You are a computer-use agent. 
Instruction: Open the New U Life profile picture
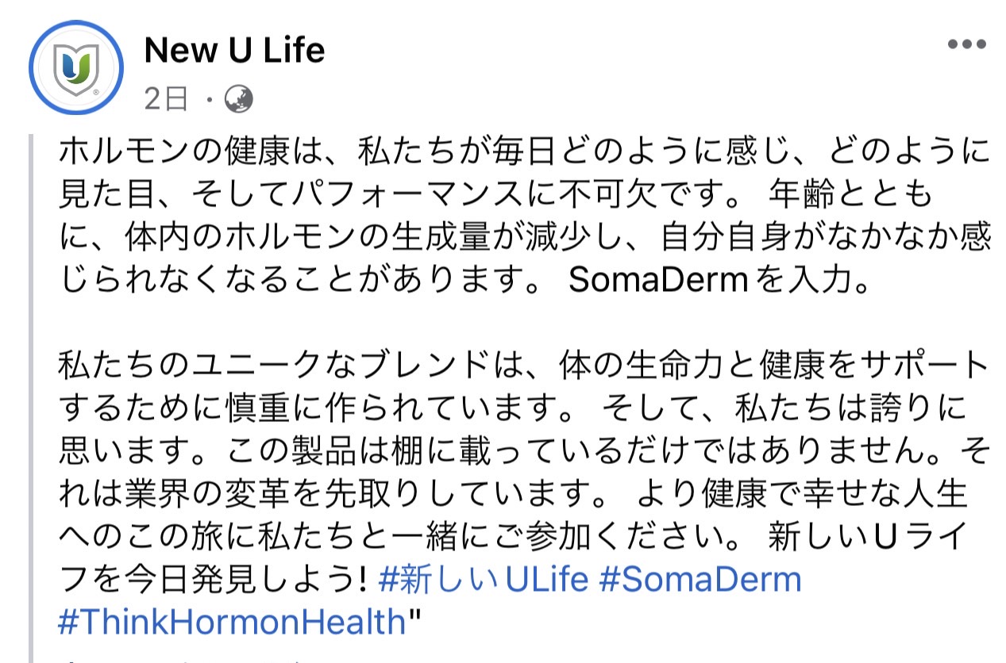(x=76, y=67)
